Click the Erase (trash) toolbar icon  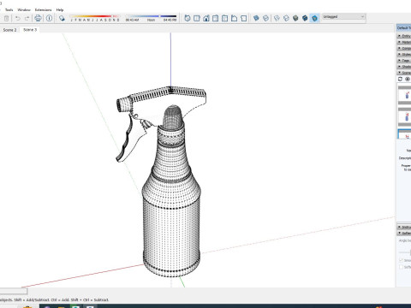6,19
